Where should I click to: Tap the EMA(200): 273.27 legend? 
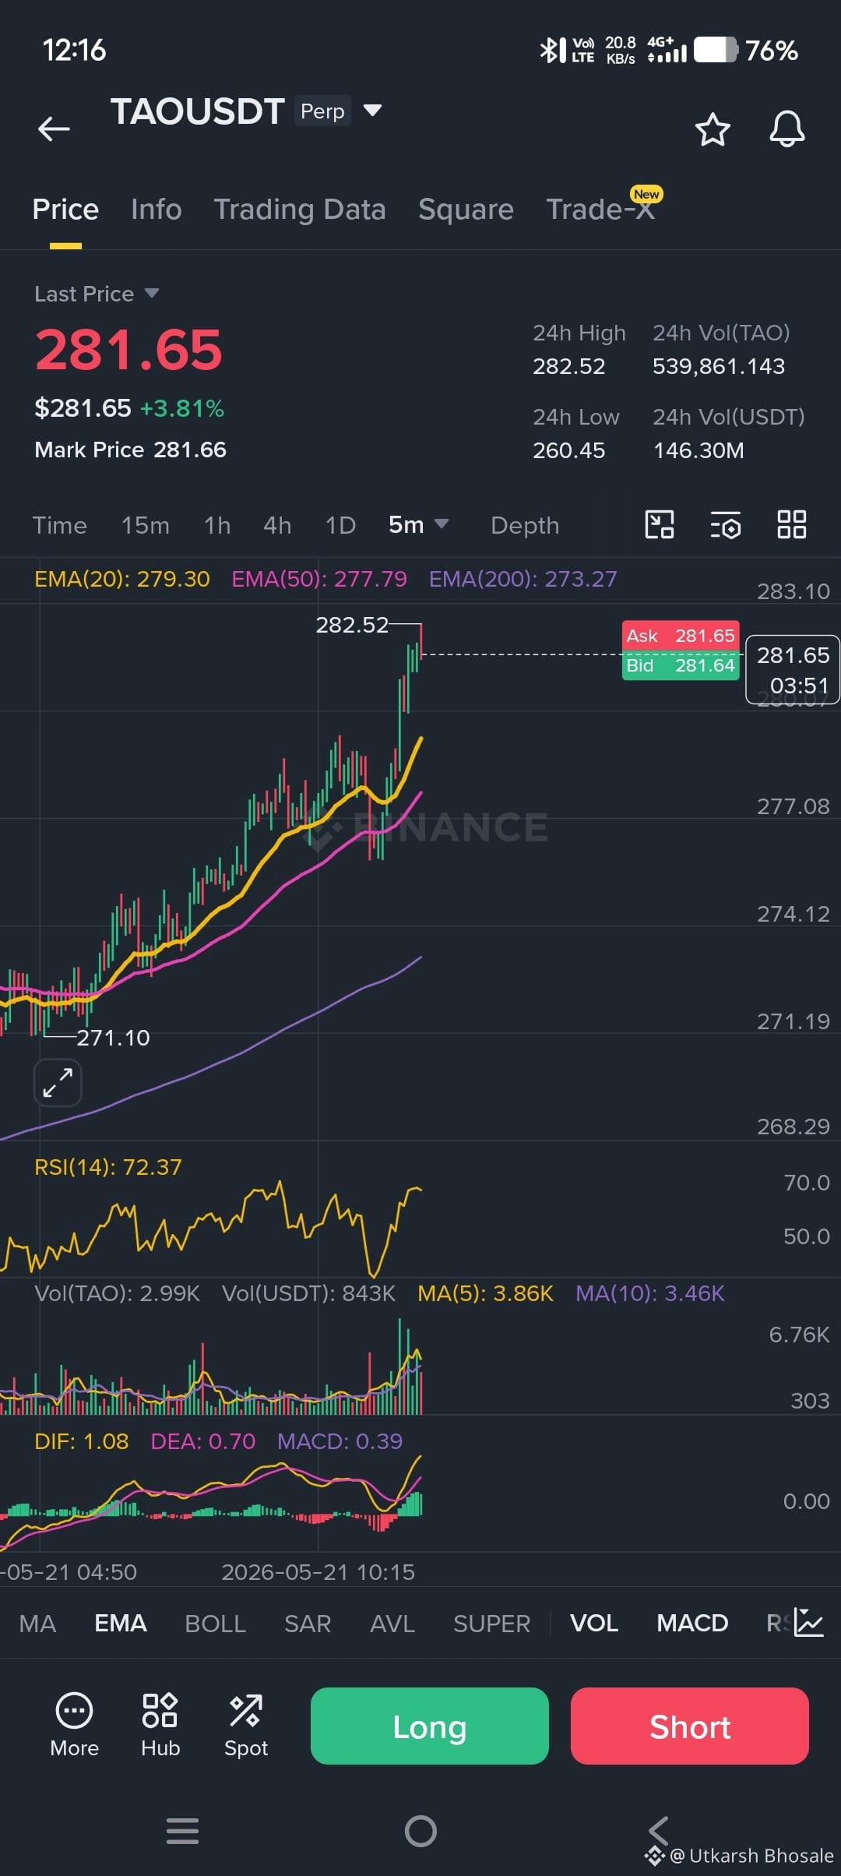[x=523, y=579]
